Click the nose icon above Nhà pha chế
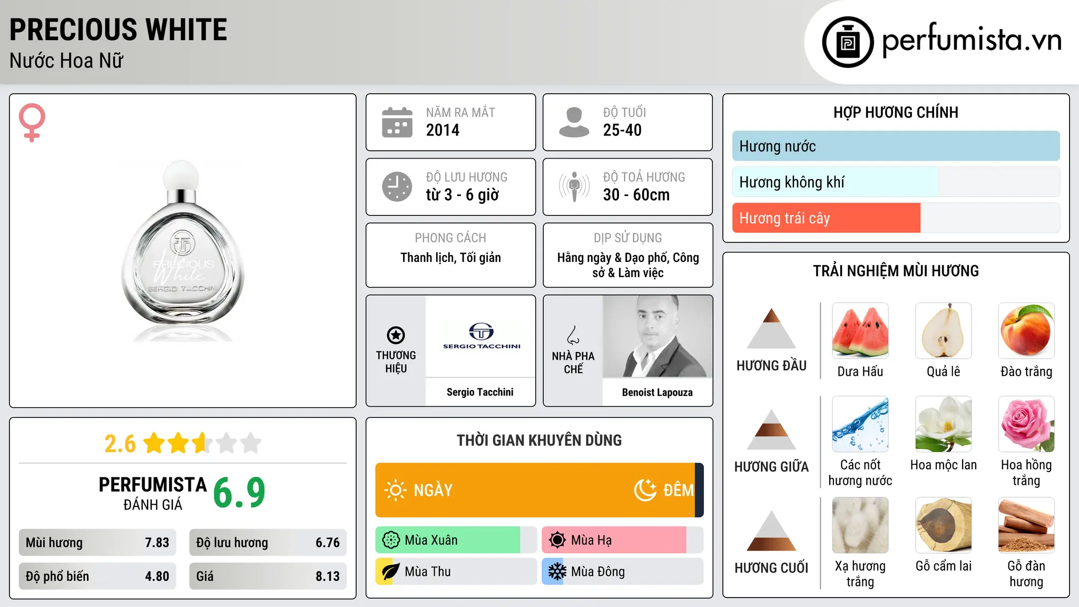 point(573,335)
